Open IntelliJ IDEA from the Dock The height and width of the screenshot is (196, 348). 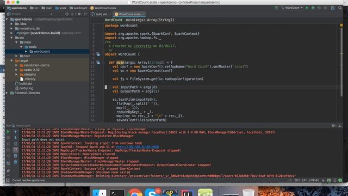pos(188,192)
